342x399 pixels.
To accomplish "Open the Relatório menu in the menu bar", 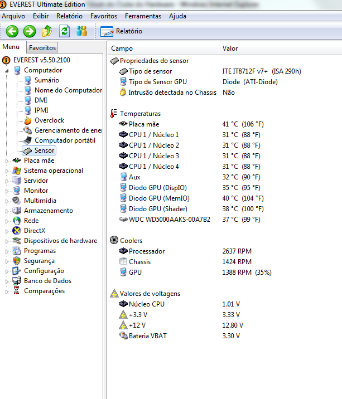I will (x=69, y=16).
